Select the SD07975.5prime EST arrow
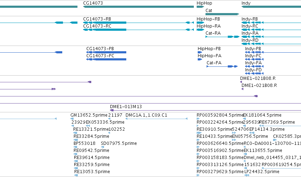The width and height of the screenshot is (301, 177). (x=103, y=147)
